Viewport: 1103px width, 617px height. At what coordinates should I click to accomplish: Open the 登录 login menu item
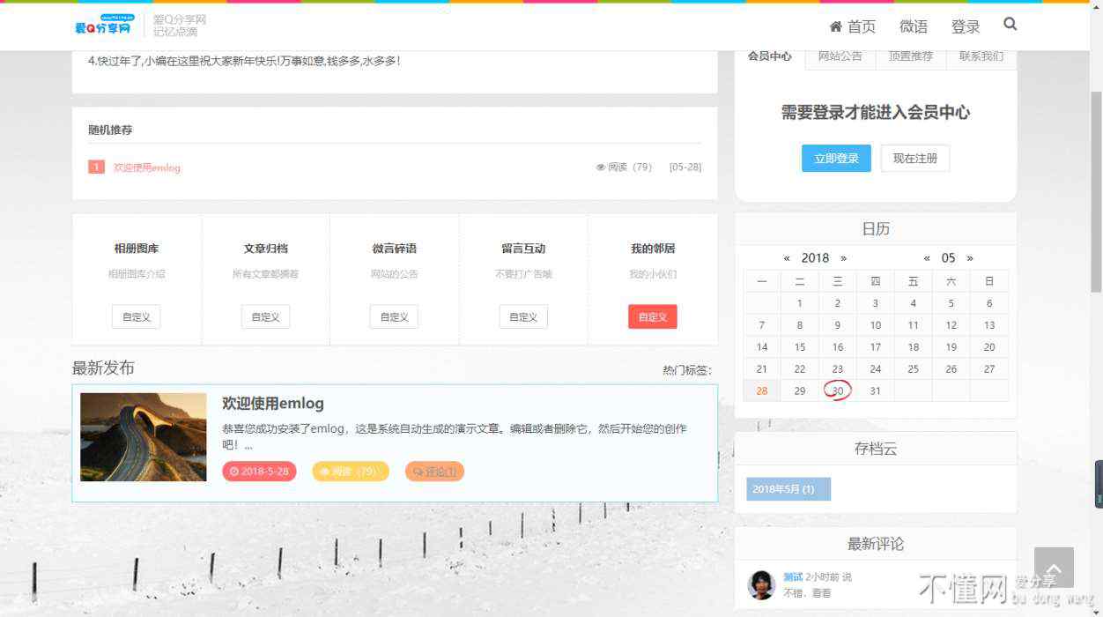point(966,26)
